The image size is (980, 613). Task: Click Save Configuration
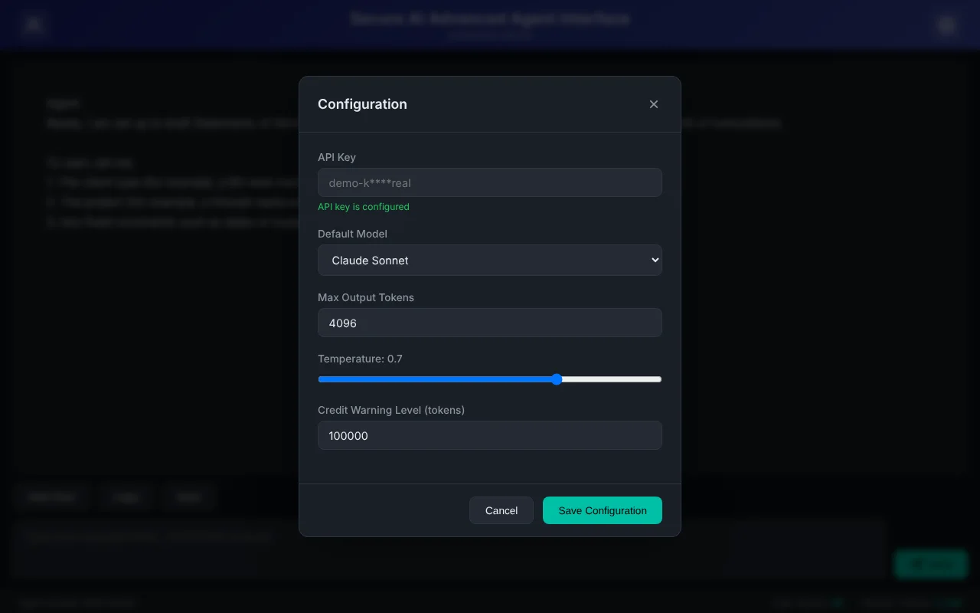pyautogui.click(x=603, y=510)
